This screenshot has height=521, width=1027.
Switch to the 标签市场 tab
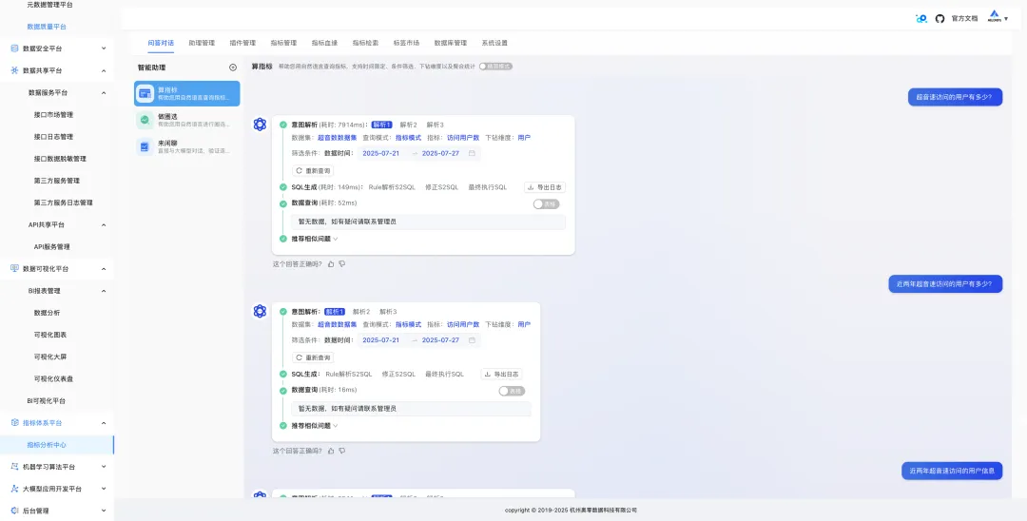[x=406, y=43]
